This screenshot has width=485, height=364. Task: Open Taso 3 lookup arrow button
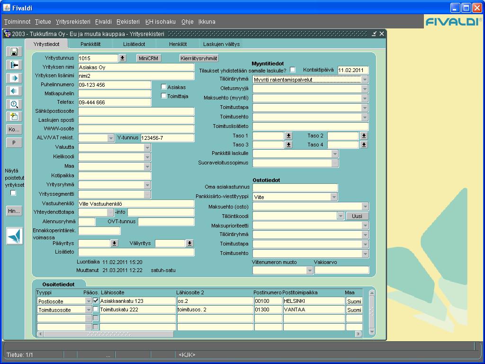click(288, 145)
